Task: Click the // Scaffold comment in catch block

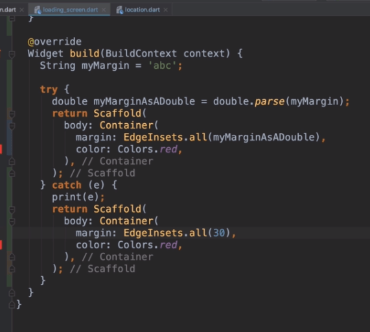Action: pyautogui.click(x=102, y=268)
